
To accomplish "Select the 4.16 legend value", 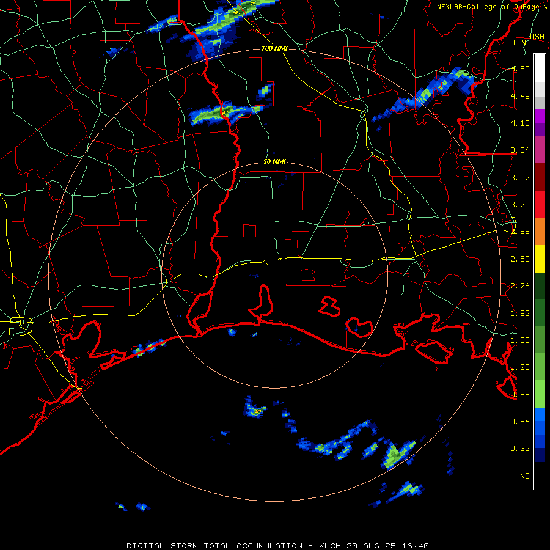I will click(520, 123).
